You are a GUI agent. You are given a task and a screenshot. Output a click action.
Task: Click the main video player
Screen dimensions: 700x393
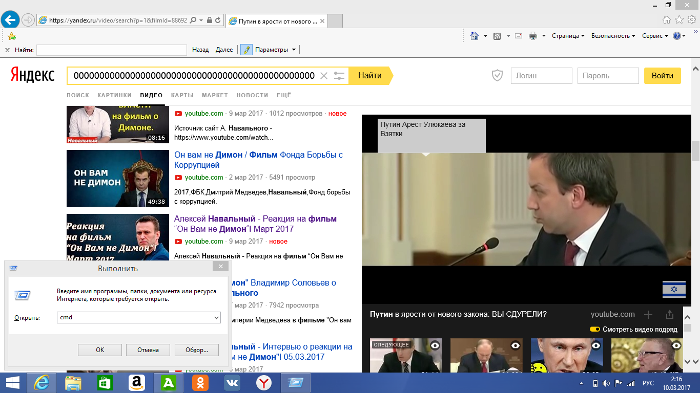[526, 209]
